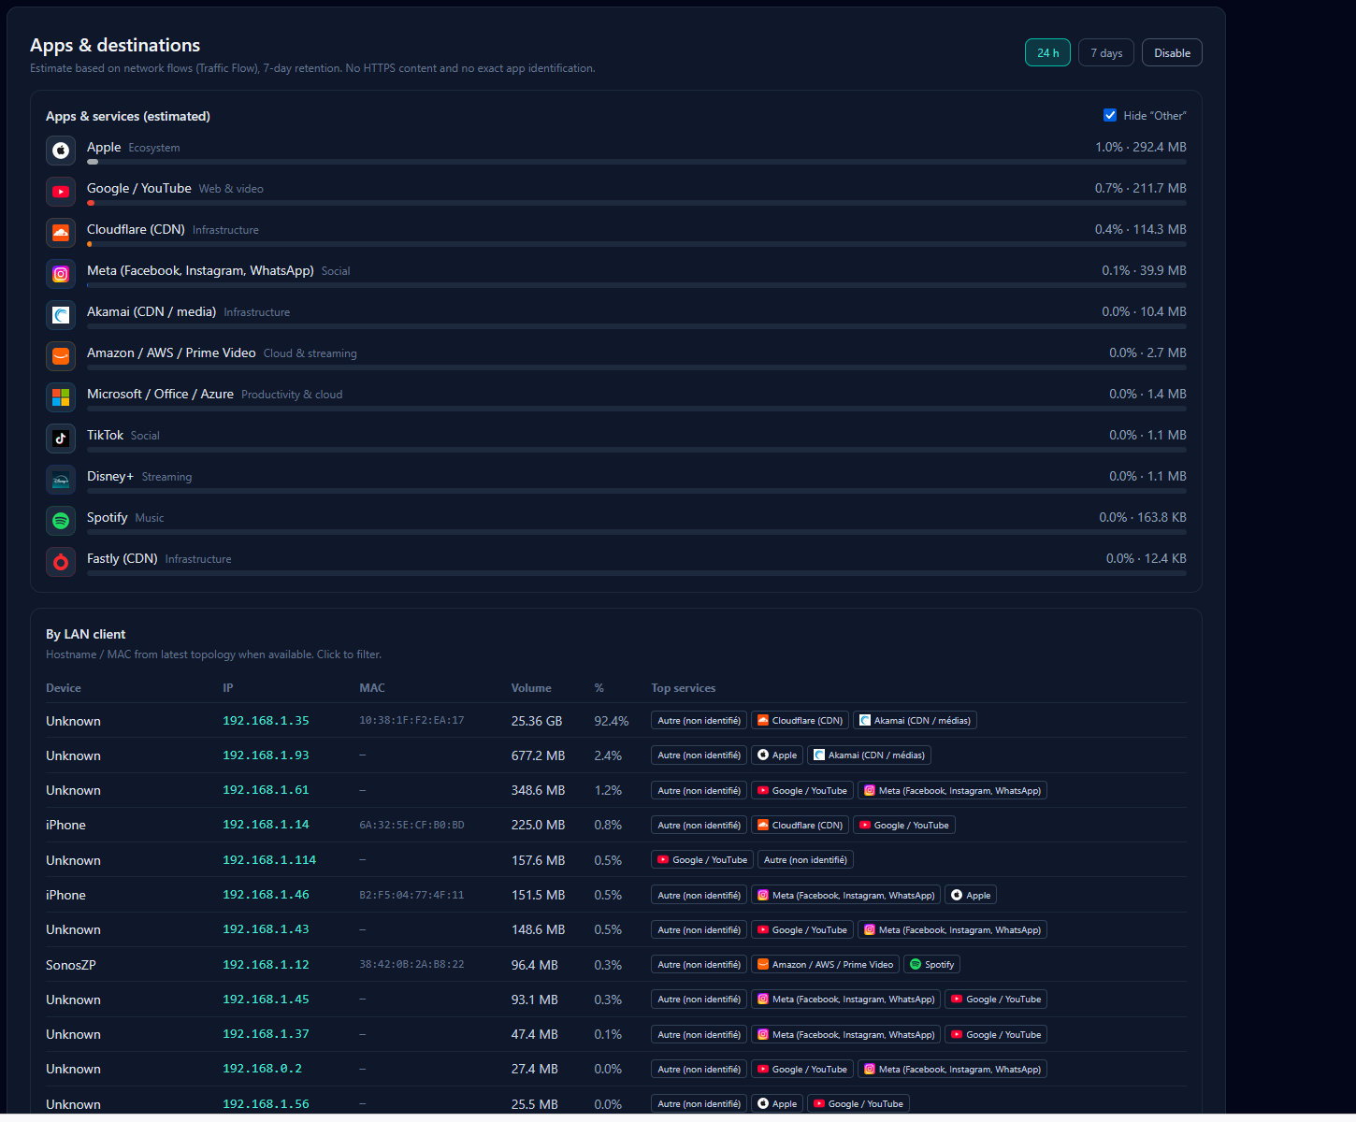This screenshot has width=1356, height=1122.
Task: Select the Fastly (CDN) service icon
Action: 61,562
